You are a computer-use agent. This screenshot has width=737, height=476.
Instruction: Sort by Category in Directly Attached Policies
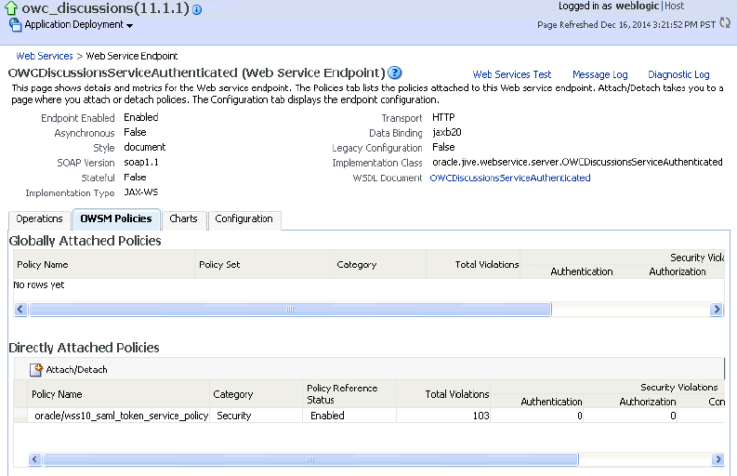[257, 394]
